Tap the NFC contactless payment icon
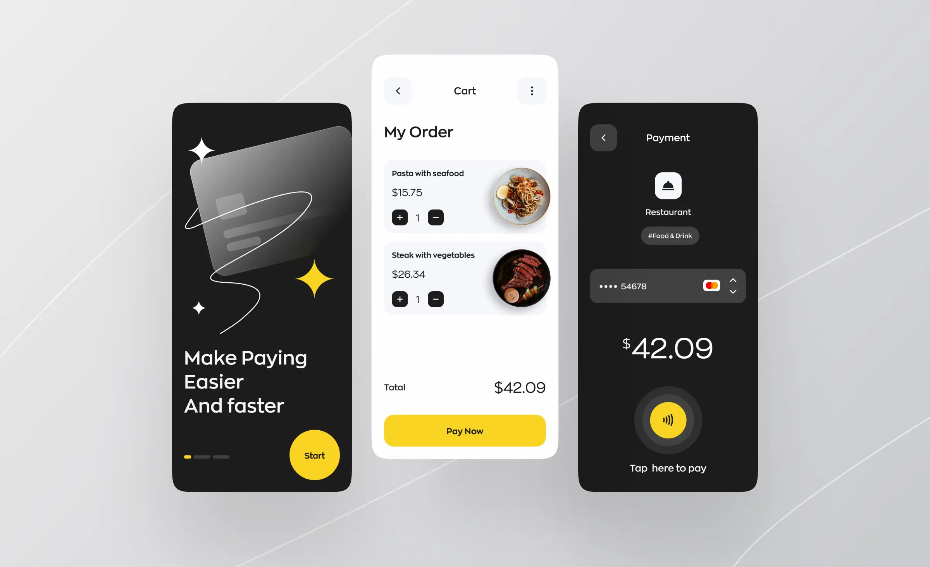The height and width of the screenshot is (567, 930). point(668,419)
